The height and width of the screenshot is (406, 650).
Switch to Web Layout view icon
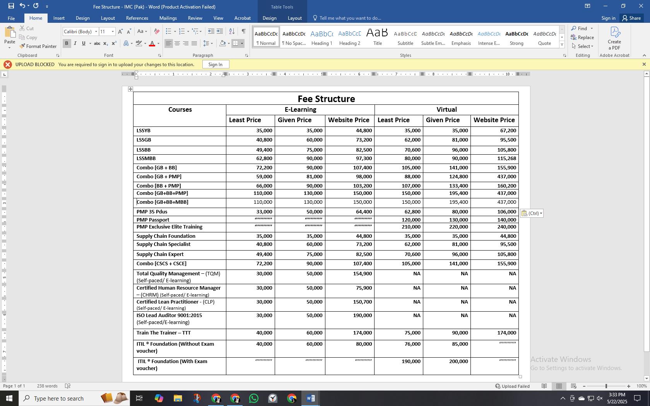(x=573, y=386)
